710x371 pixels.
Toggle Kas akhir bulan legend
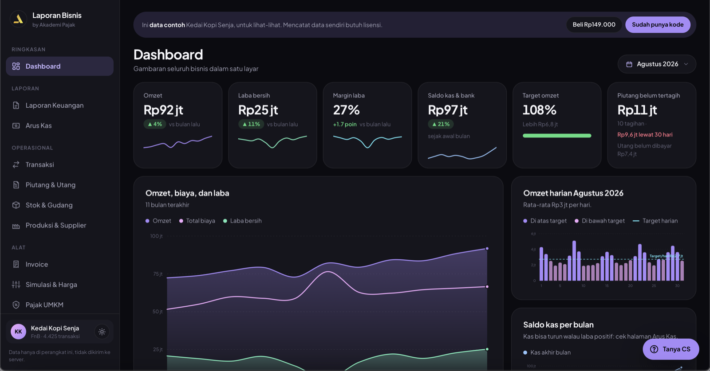pyautogui.click(x=547, y=352)
